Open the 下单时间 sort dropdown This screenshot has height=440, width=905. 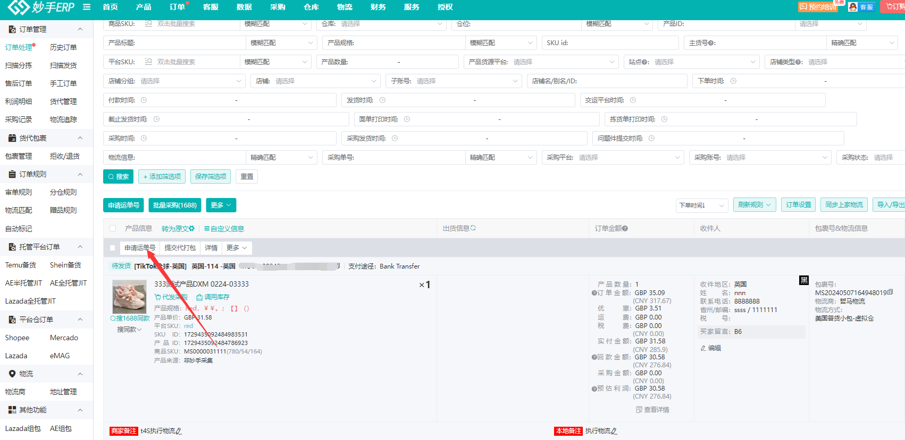point(701,205)
